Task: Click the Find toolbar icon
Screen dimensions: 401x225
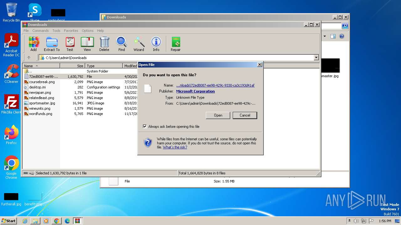Action: (122, 44)
